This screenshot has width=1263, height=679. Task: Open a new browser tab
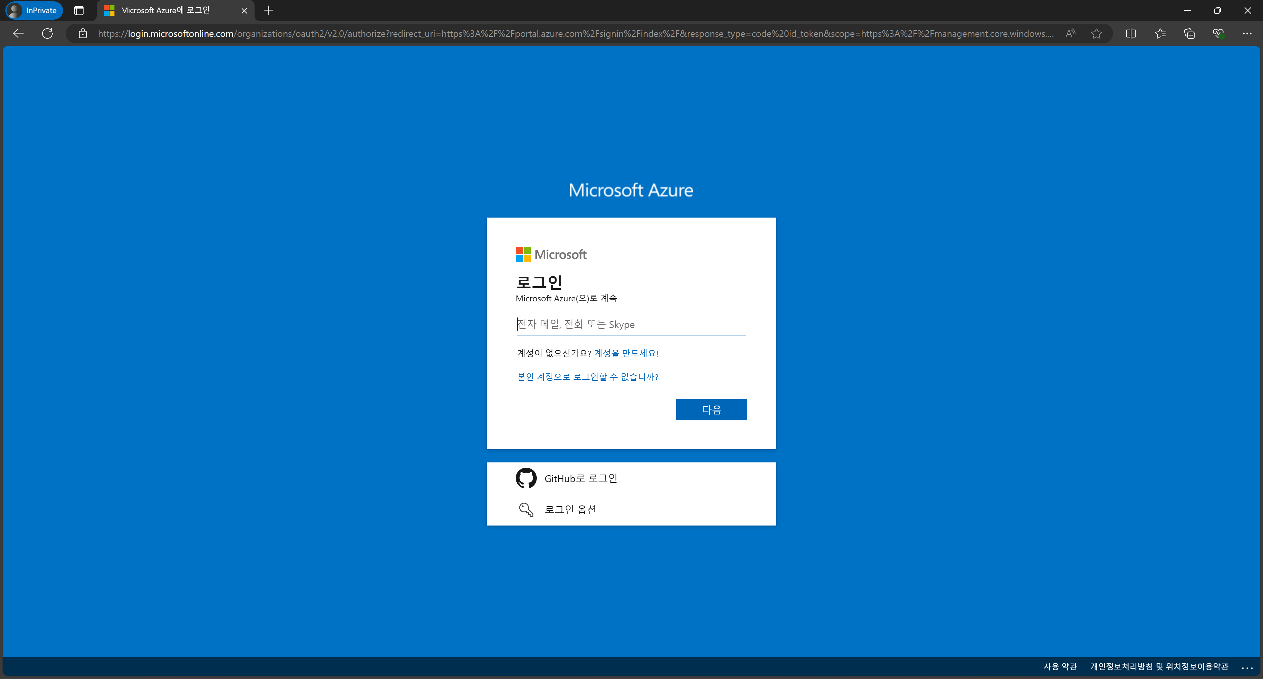pyautogui.click(x=269, y=10)
